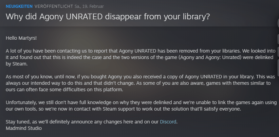The image size is (279, 137).
Task: Click the line 'by Steam.'
Action: click(17, 64)
